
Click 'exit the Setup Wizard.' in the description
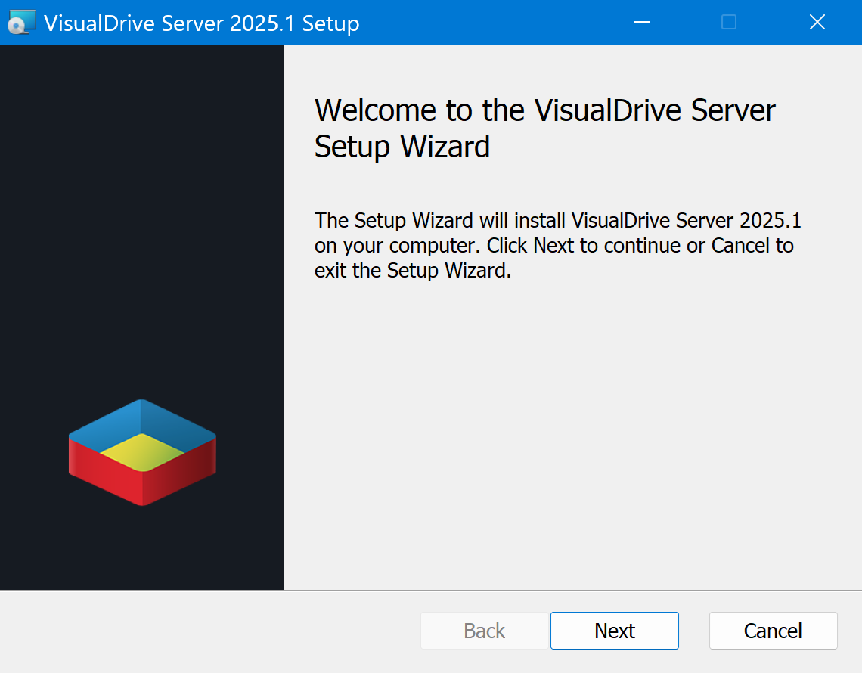(413, 270)
